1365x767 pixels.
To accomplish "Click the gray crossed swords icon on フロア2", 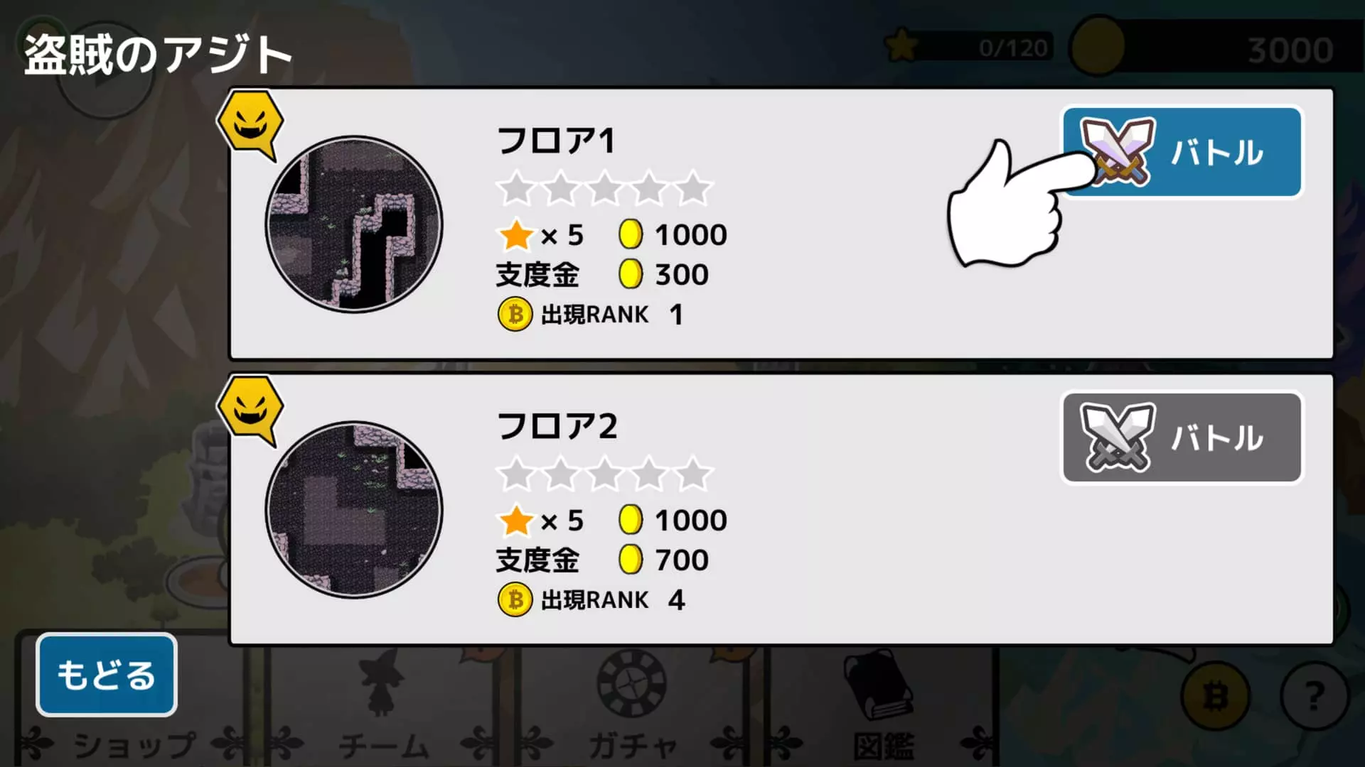I will pyautogui.click(x=1118, y=437).
